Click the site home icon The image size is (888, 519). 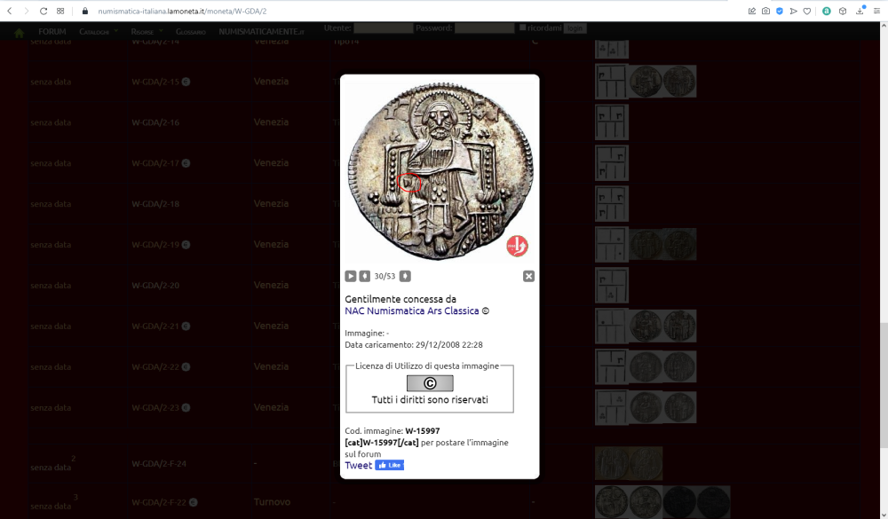pos(19,33)
